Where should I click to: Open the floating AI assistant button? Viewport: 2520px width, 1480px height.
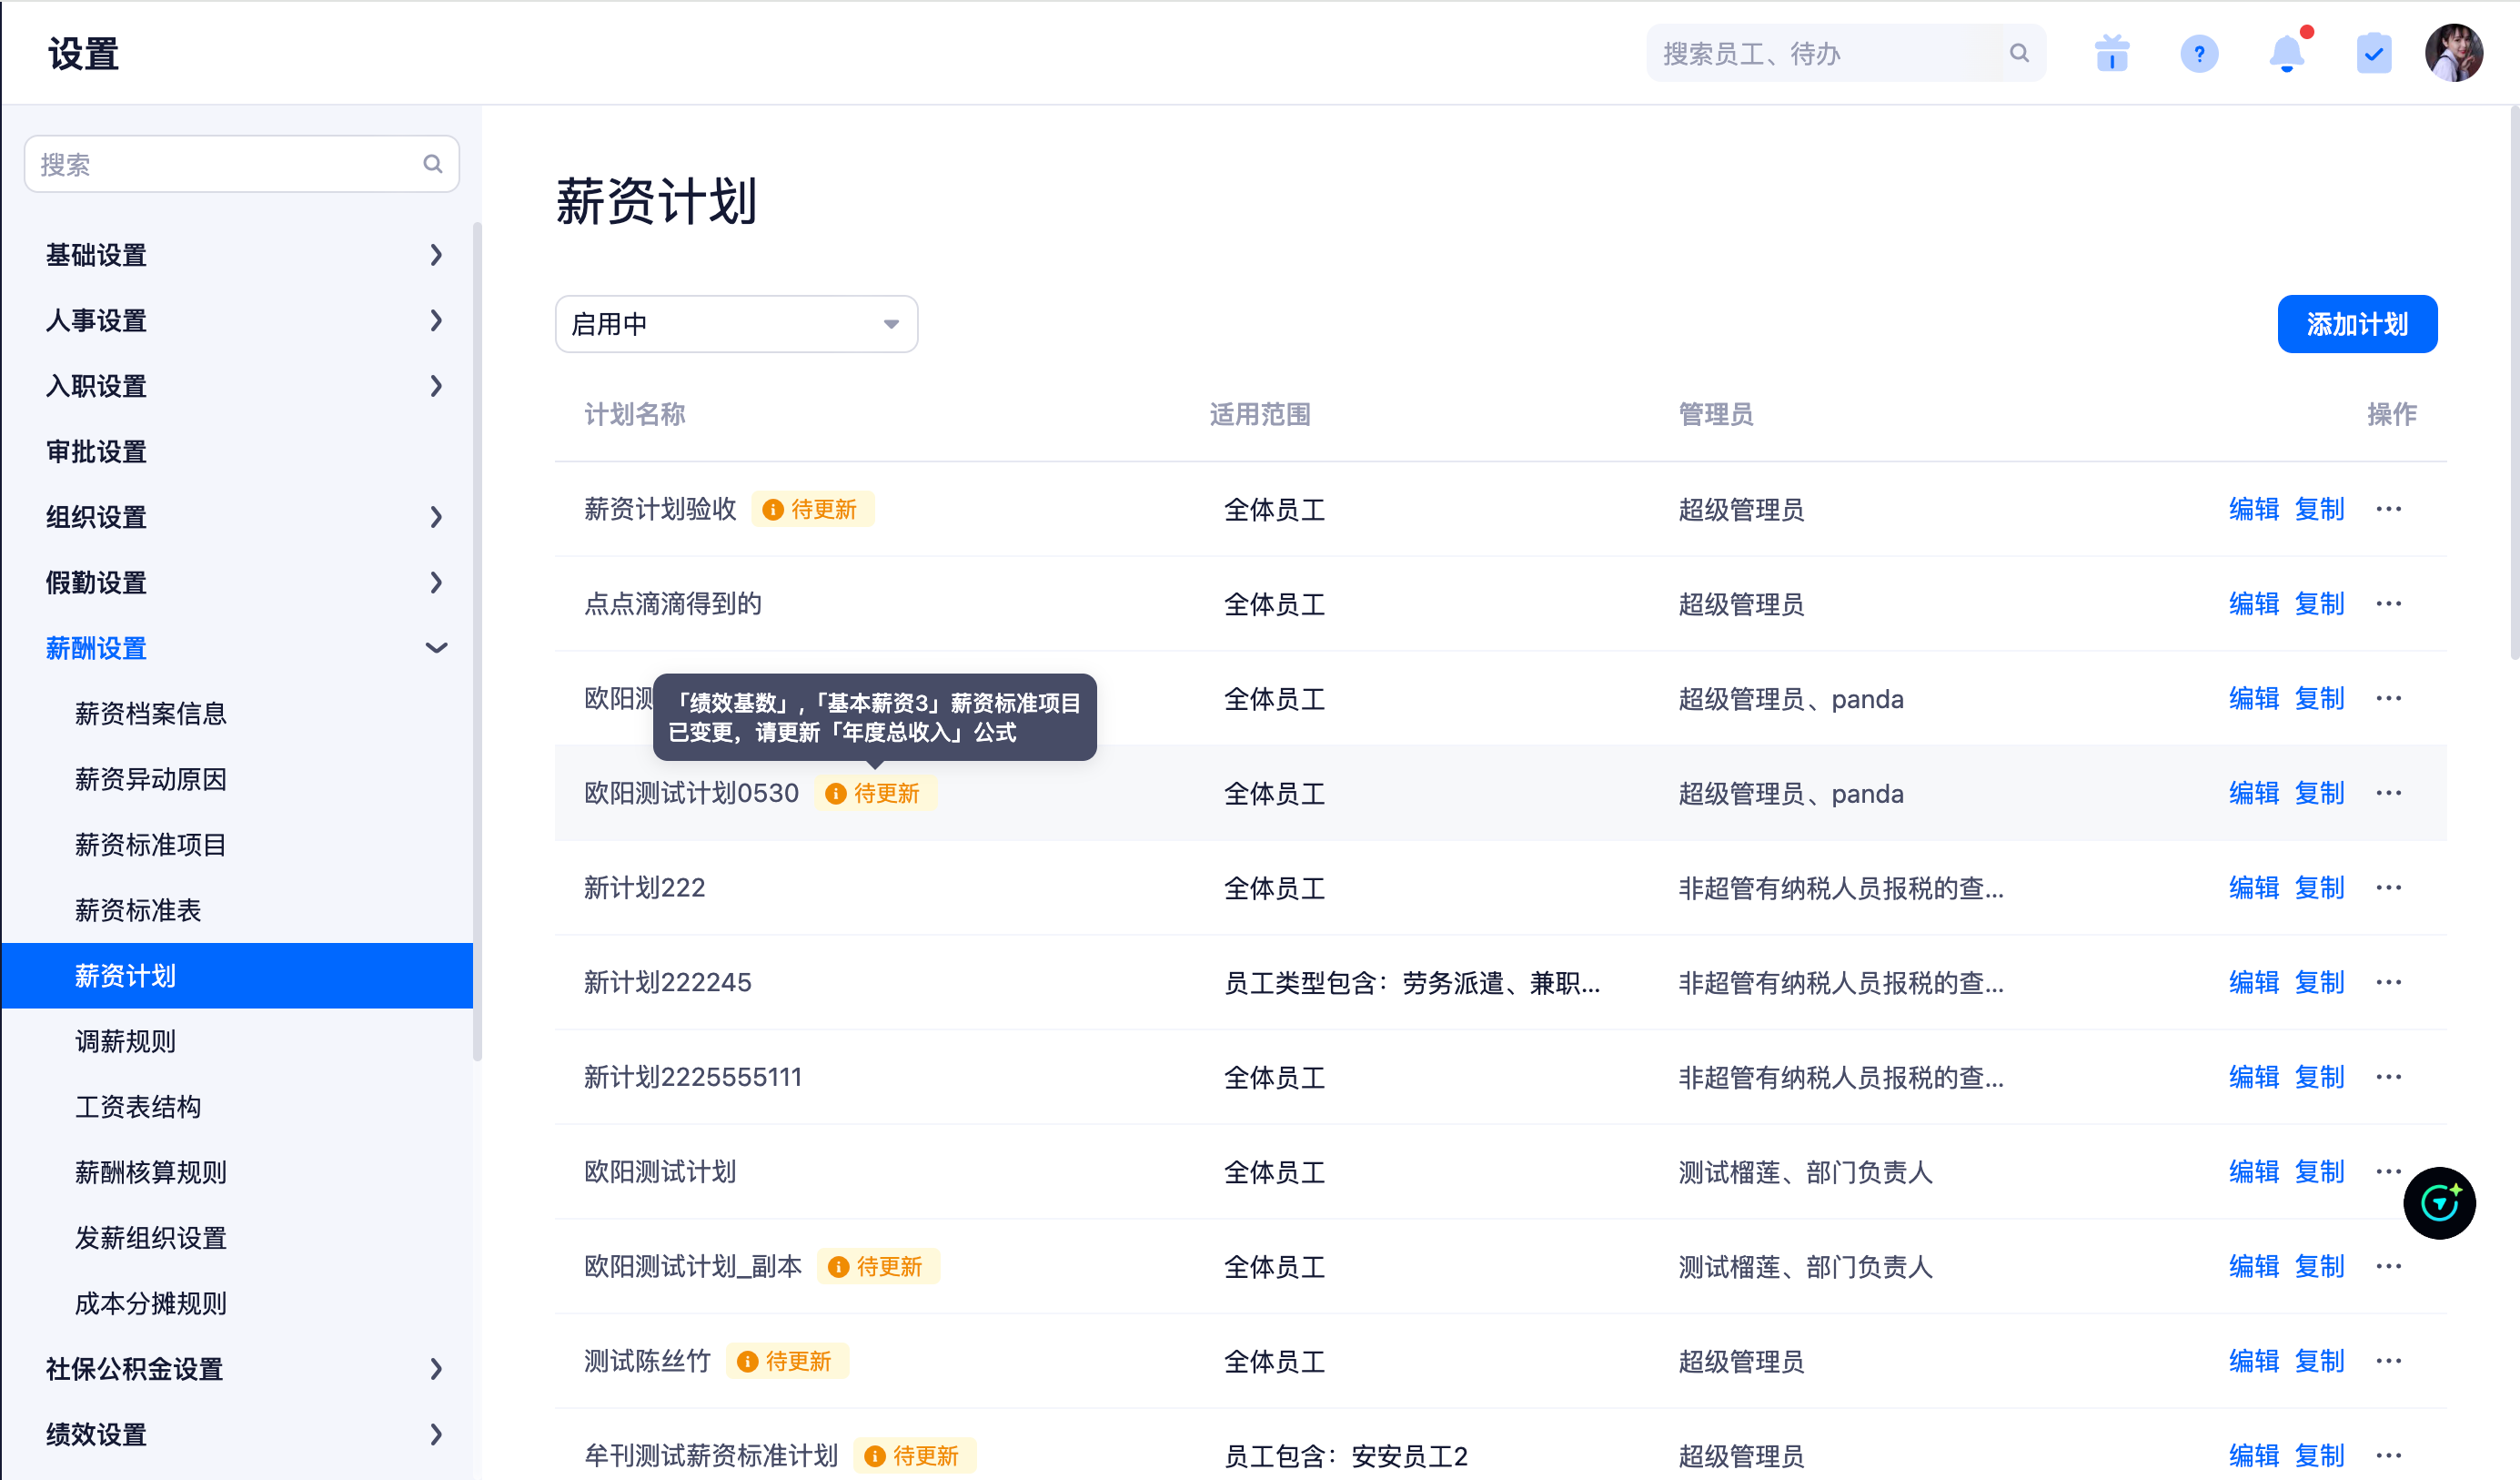(2438, 1202)
